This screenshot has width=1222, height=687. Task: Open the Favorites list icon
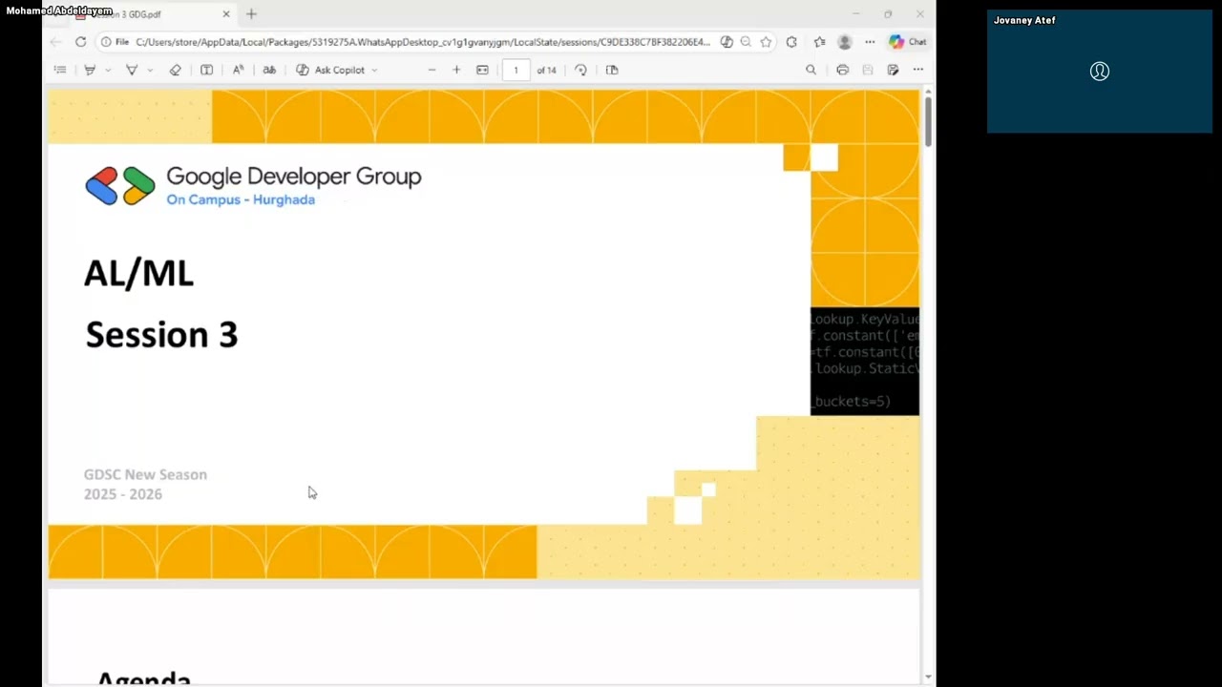(x=819, y=42)
